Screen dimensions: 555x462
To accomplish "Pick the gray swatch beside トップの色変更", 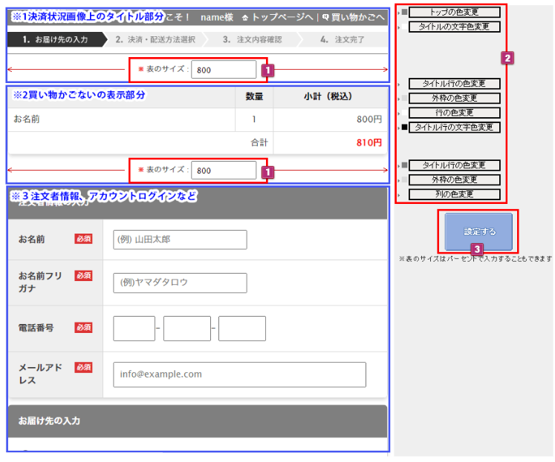I will tap(404, 13).
